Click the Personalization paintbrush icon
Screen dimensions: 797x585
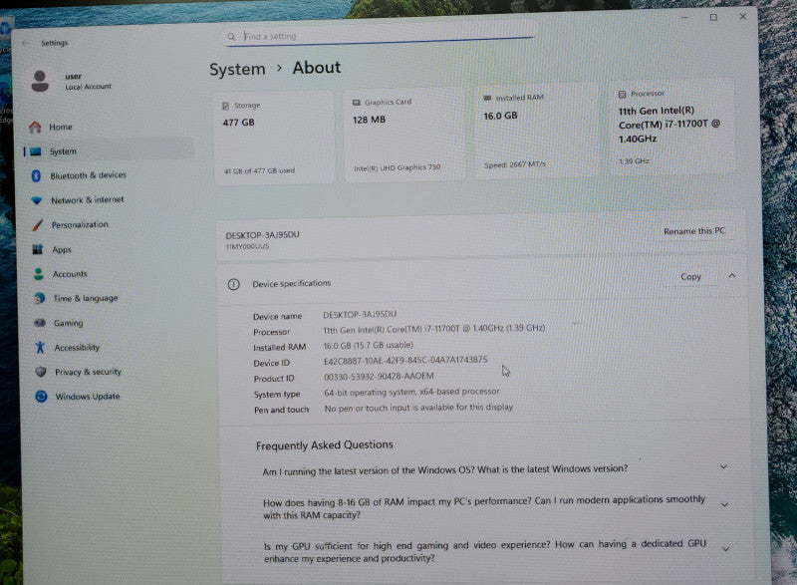click(x=37, y=224)
